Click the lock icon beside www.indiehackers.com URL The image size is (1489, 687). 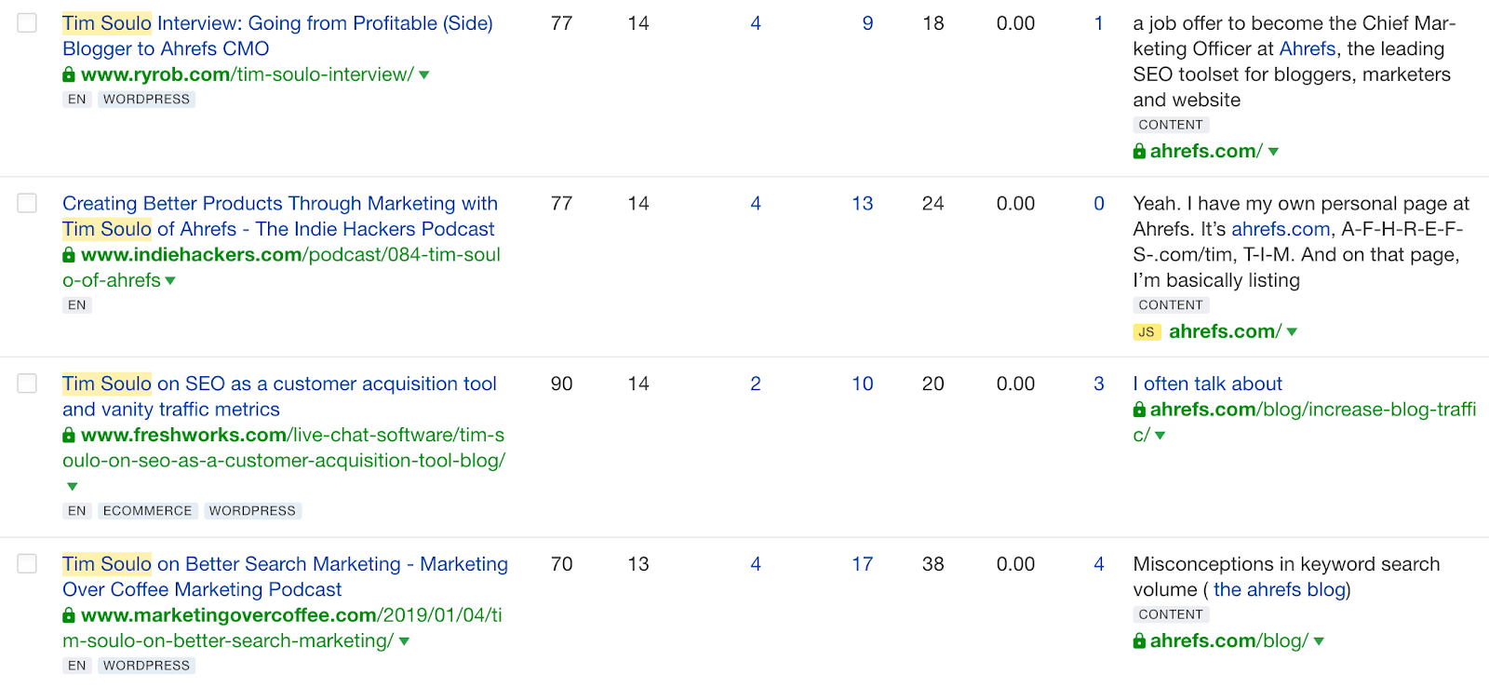(69, 255)
